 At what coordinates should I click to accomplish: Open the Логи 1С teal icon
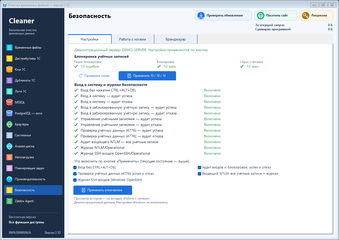[9, 91]
